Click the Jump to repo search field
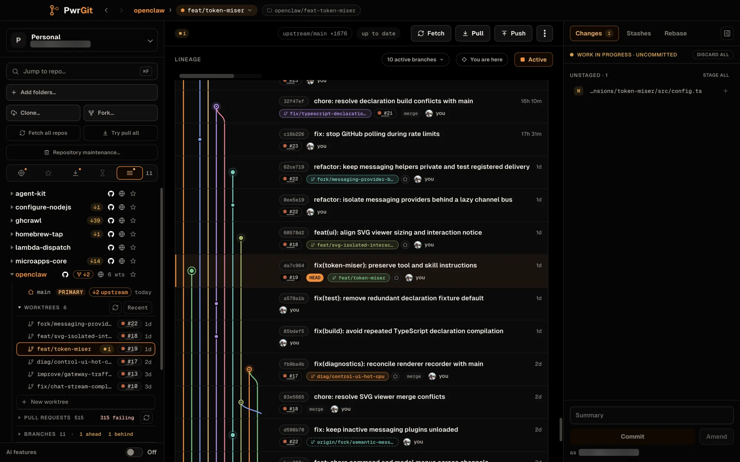740x462 pixels. click(82, 71)
